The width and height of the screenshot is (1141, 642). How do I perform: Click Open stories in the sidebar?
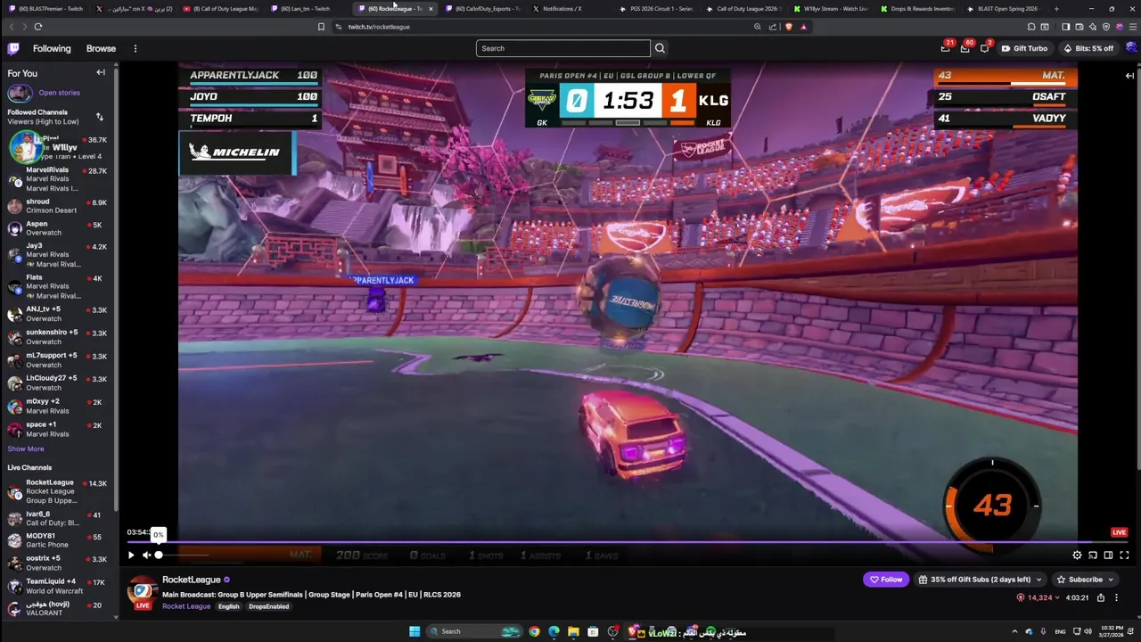[x=59, y=93]
